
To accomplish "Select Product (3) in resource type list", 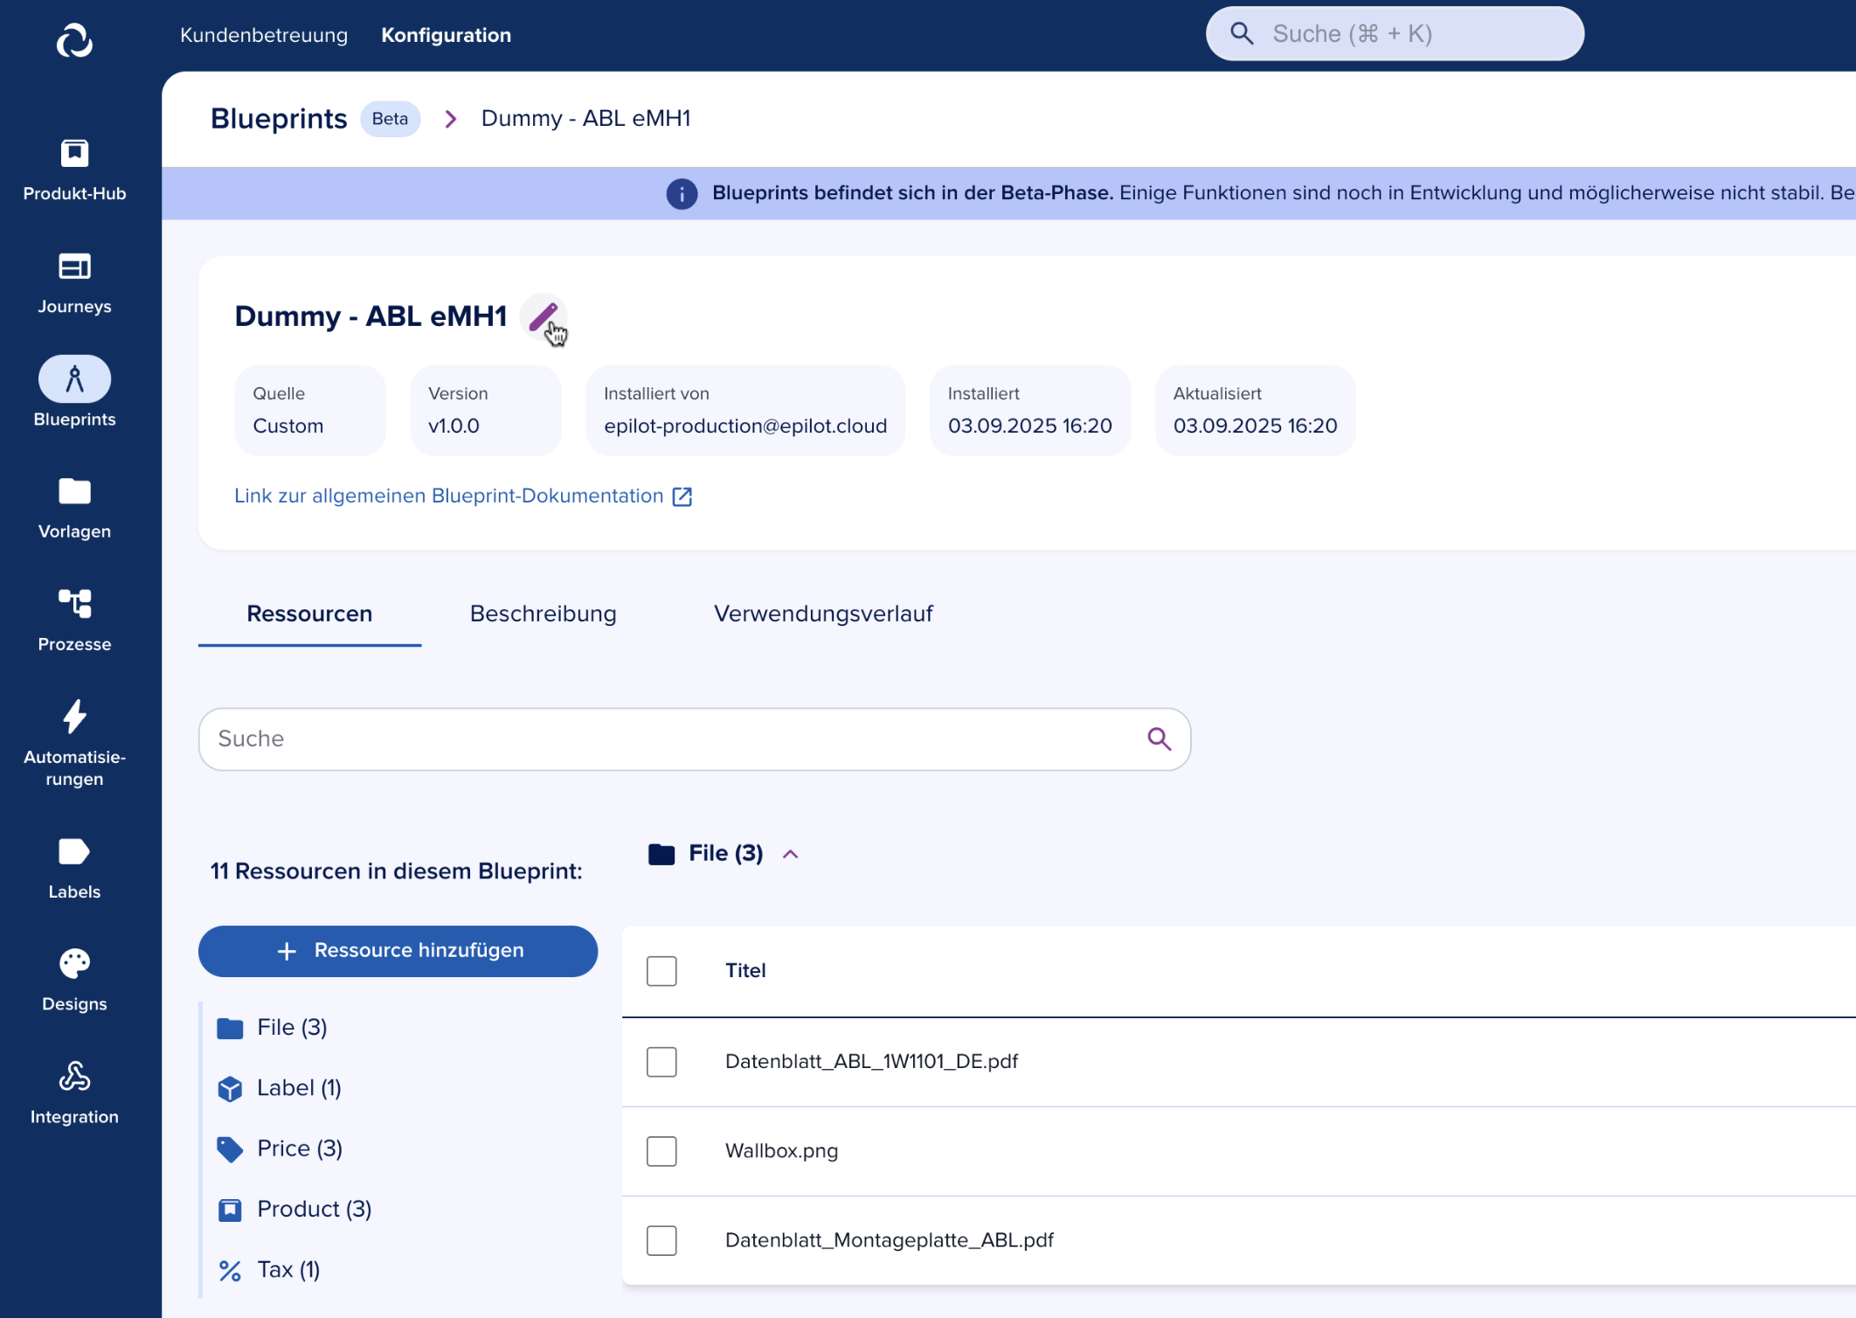I will click(314, 1209).
